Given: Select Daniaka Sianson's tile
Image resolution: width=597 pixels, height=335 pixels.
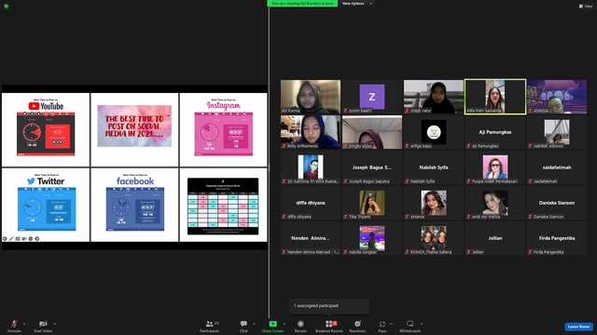Looking at the screenshot, I should pyautogui.click(x=557, y=203).
